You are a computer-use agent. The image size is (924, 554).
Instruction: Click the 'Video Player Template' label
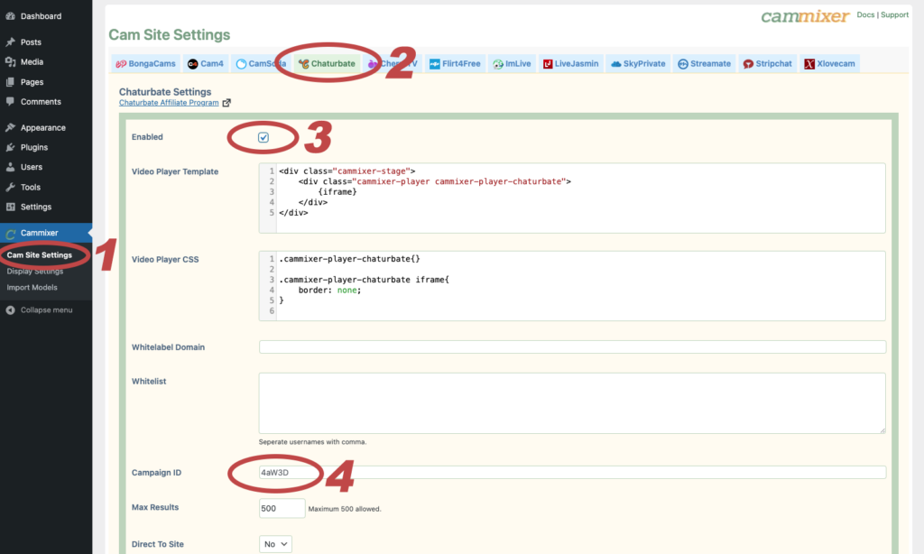(175, 171)
